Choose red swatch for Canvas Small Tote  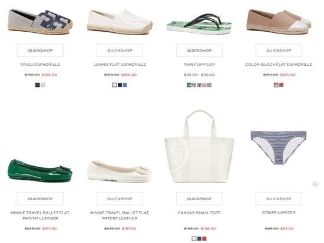click(x=204, y=239)
